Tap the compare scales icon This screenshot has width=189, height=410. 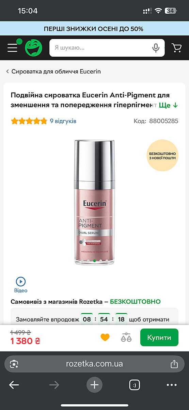(x=126, y=338)
